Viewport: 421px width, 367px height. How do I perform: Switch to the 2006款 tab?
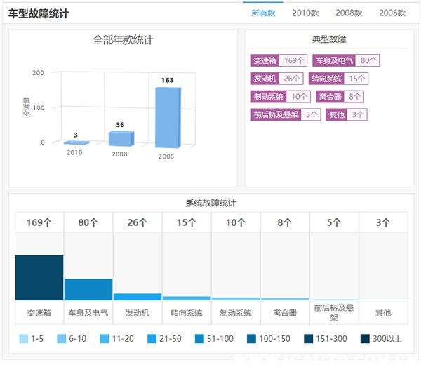[x=392, y=13]
